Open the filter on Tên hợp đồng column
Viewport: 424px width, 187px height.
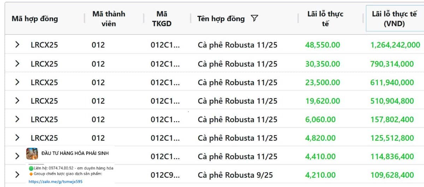point(254,19)
